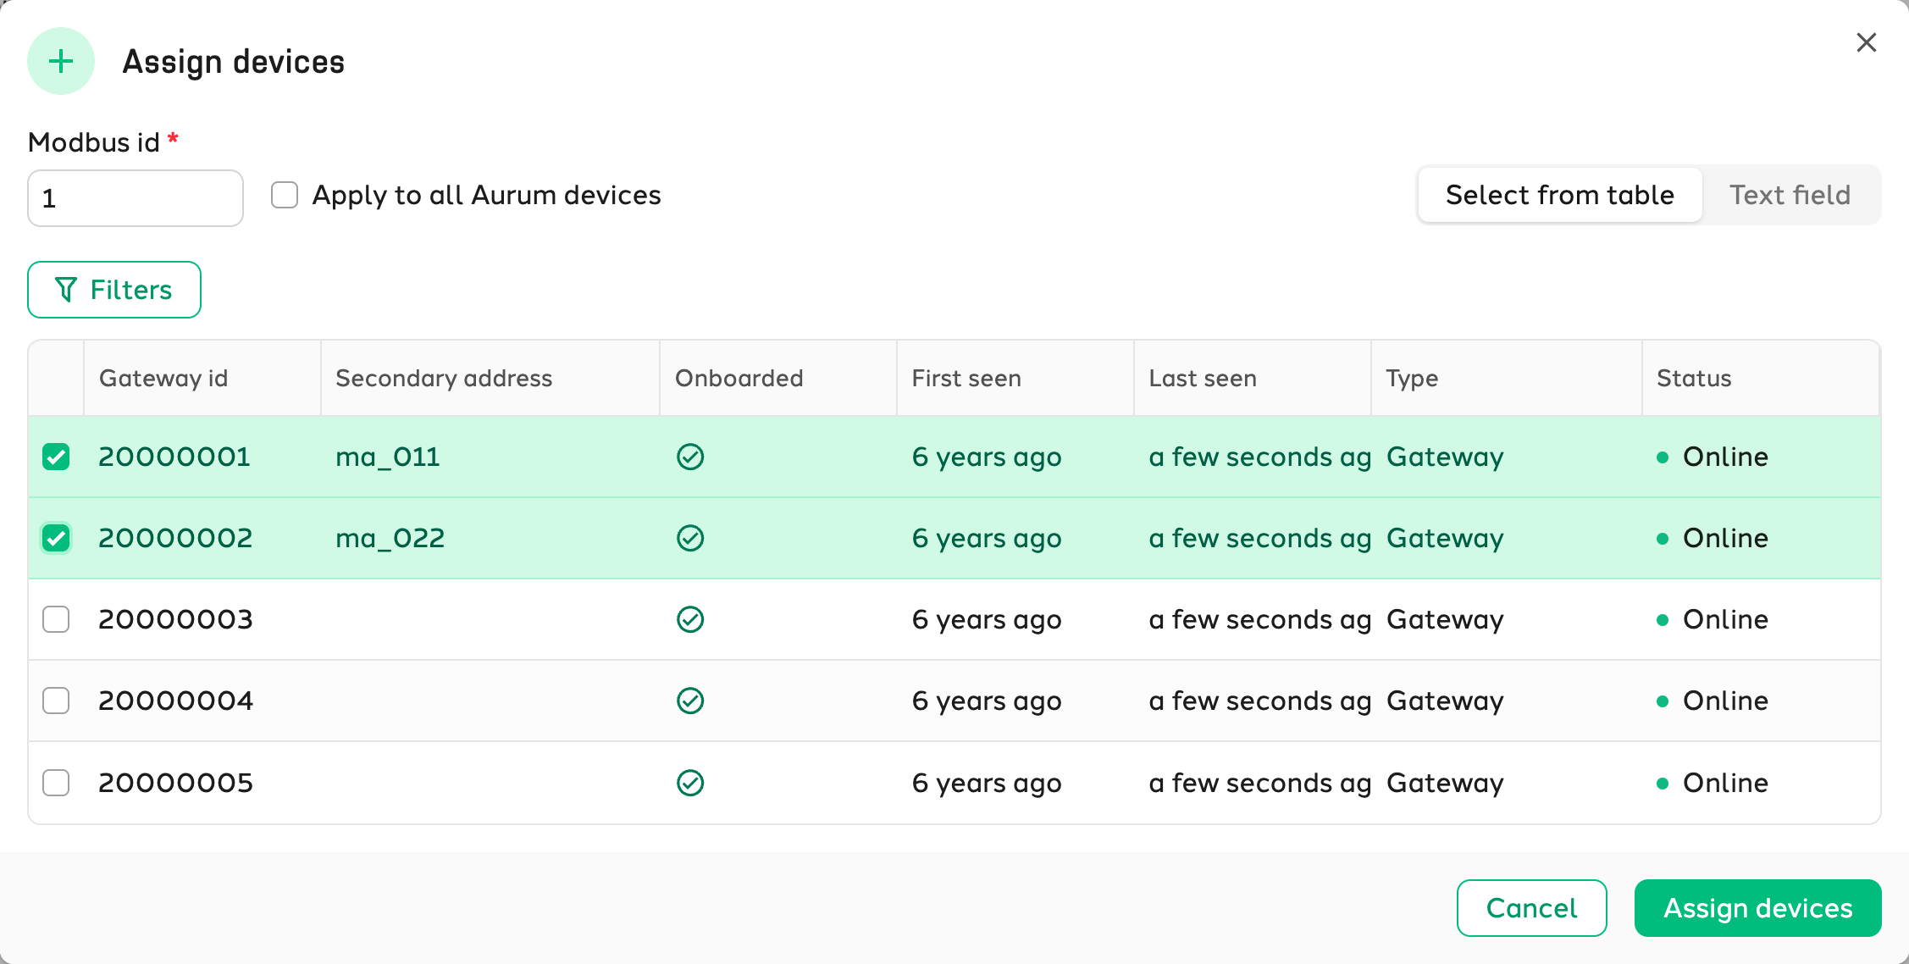
Task: Check the row for gateway 20000003
Action: point(56,619)
